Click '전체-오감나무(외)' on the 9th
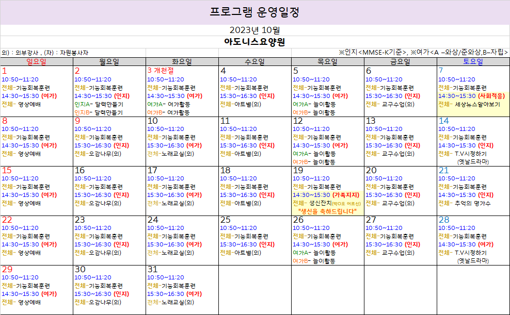 click(x=98, y=154)
